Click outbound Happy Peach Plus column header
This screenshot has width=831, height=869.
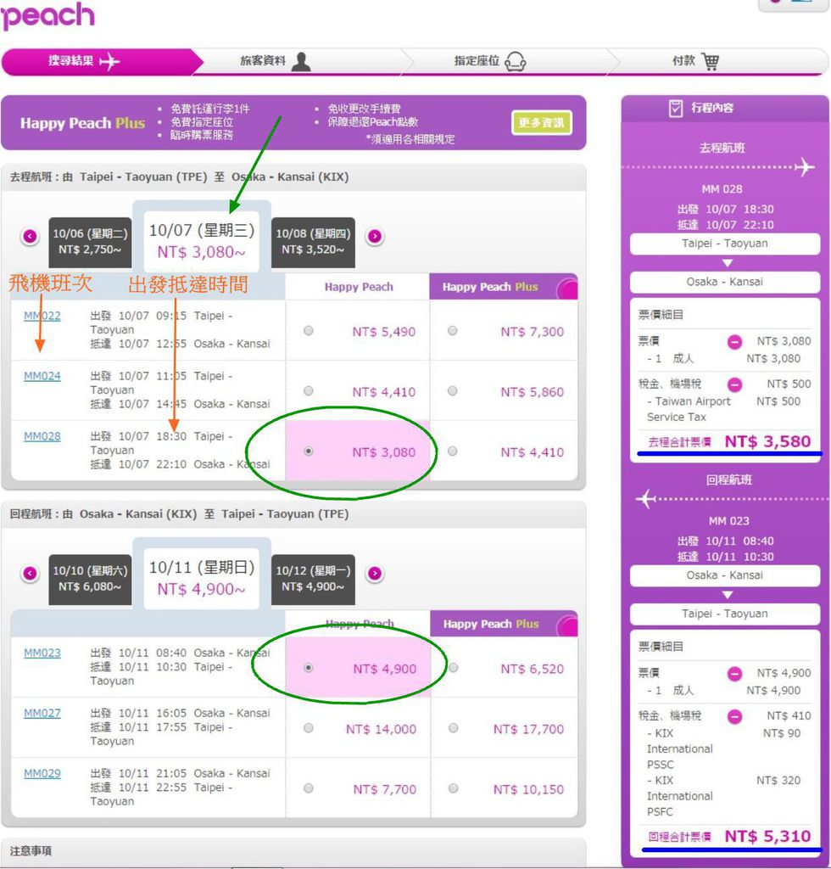tap(503, 287)
